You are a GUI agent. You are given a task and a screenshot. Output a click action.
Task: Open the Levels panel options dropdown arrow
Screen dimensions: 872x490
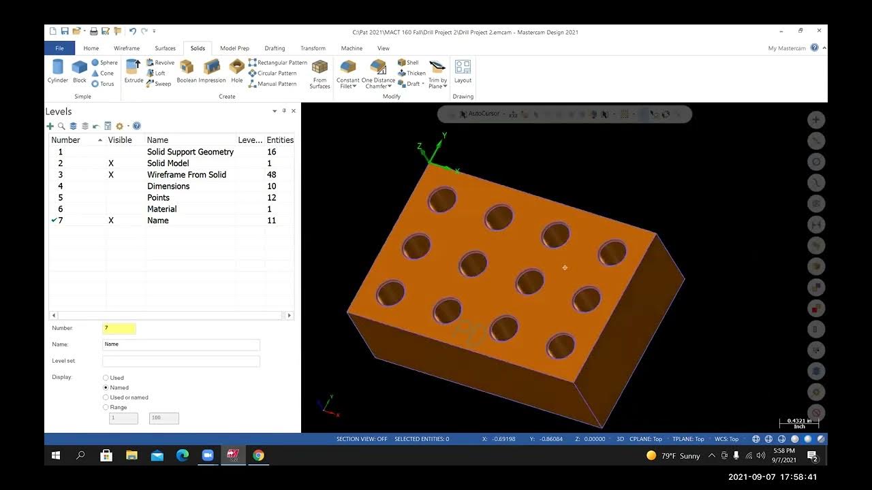pyautogui.click(x=275, y=111)
